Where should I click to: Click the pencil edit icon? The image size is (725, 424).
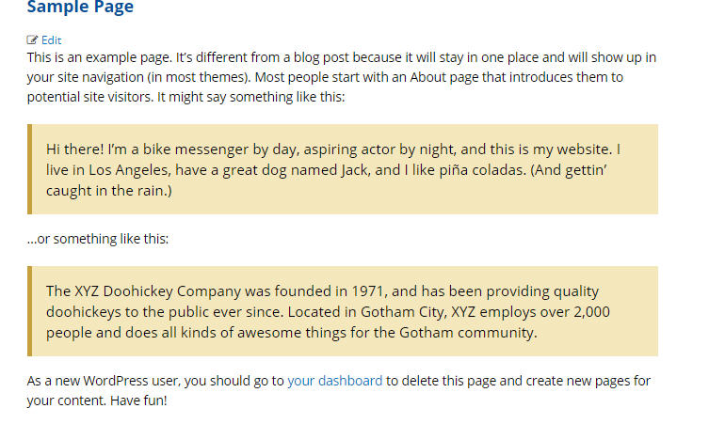point(32,40)
